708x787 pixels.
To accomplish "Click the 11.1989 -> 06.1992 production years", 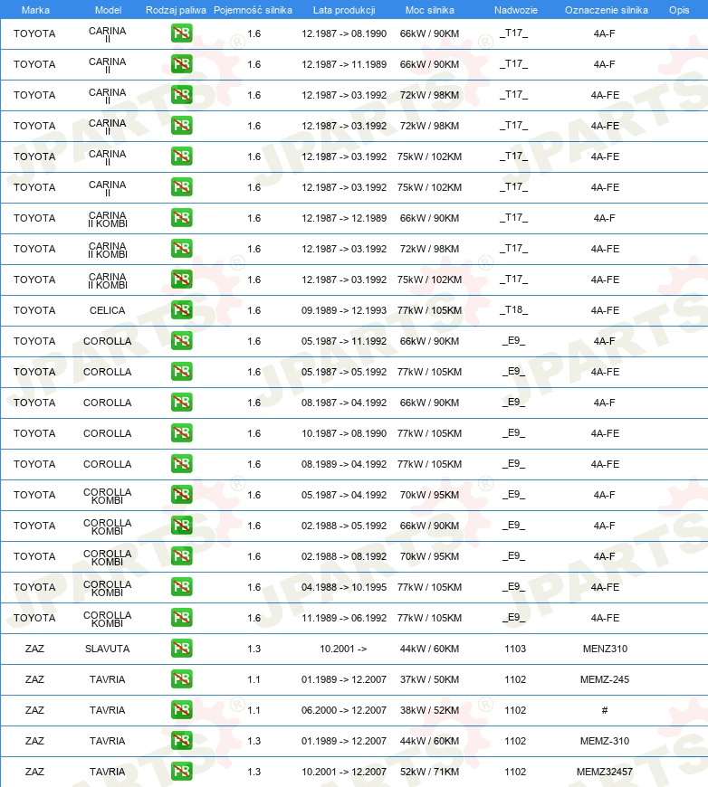I will coord(344,618).
